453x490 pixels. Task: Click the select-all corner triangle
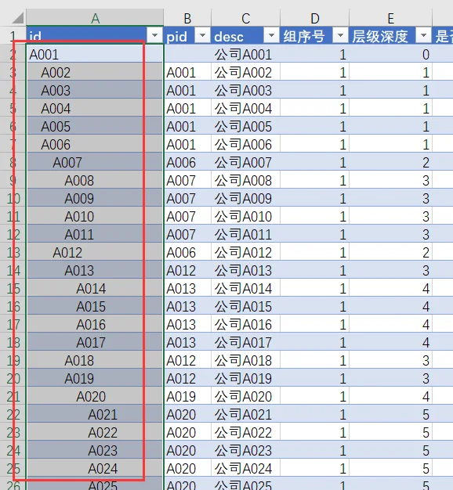click(x=18, y=18)
